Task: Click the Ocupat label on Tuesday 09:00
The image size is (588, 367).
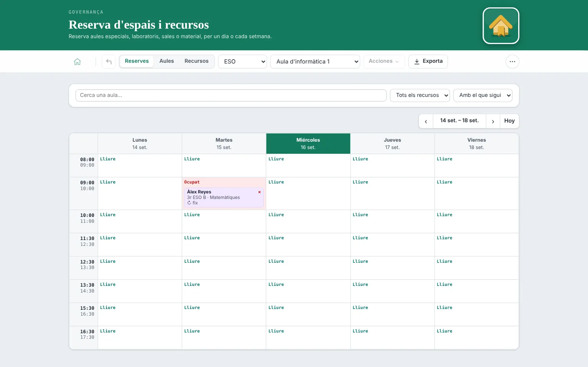Action: [192, 182]
